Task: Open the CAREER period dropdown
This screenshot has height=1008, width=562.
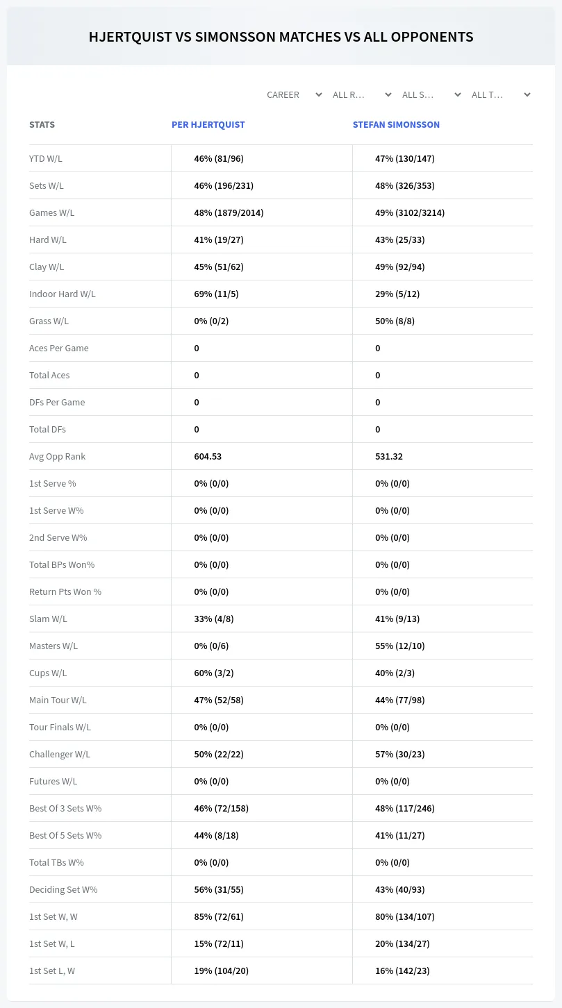Action: [293, 94]
